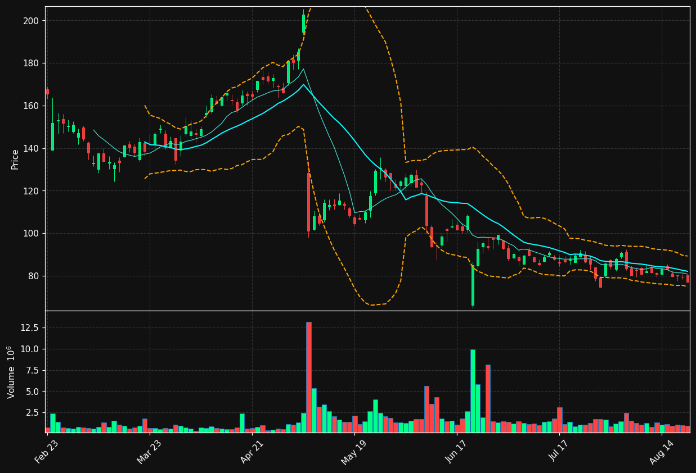Click the 'Feb 23' date axis label
This screenshot has height=473, width=696.
[x=46, y=452]
